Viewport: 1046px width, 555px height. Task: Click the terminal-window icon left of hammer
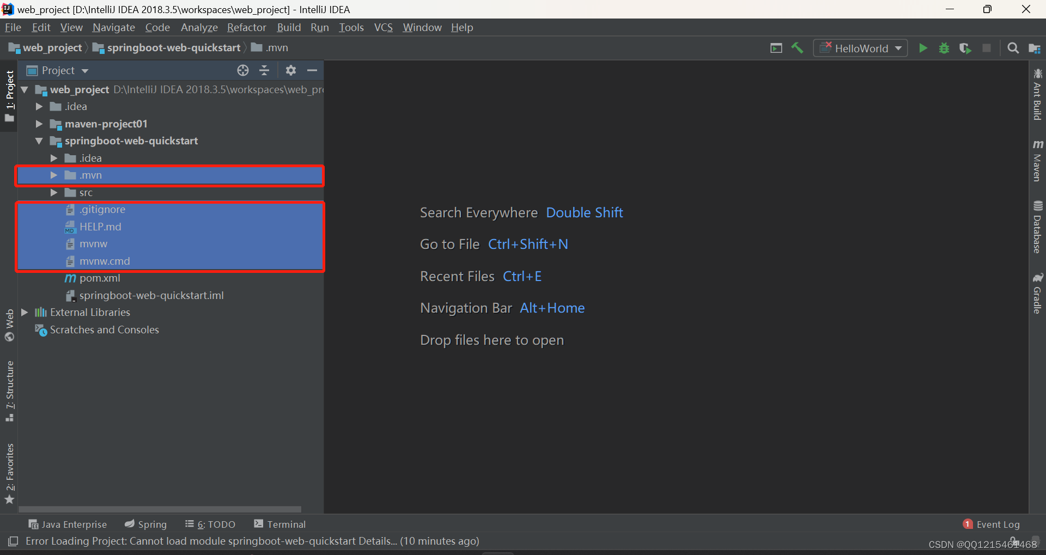[776, 48]
